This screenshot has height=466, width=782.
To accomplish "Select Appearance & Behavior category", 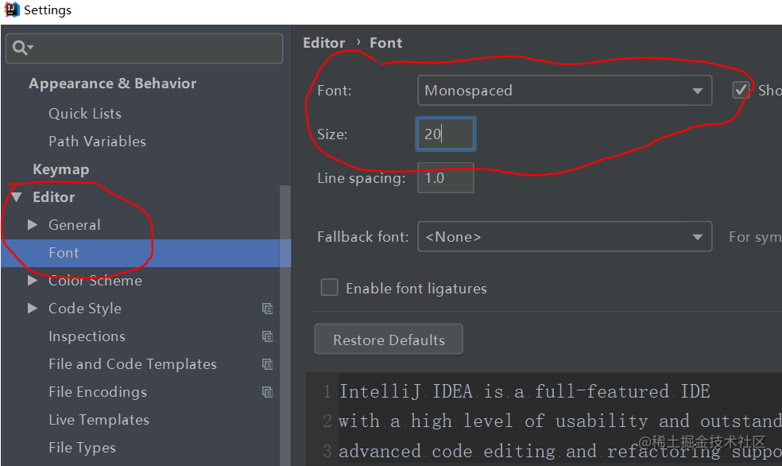I will [x=113, y=83].
